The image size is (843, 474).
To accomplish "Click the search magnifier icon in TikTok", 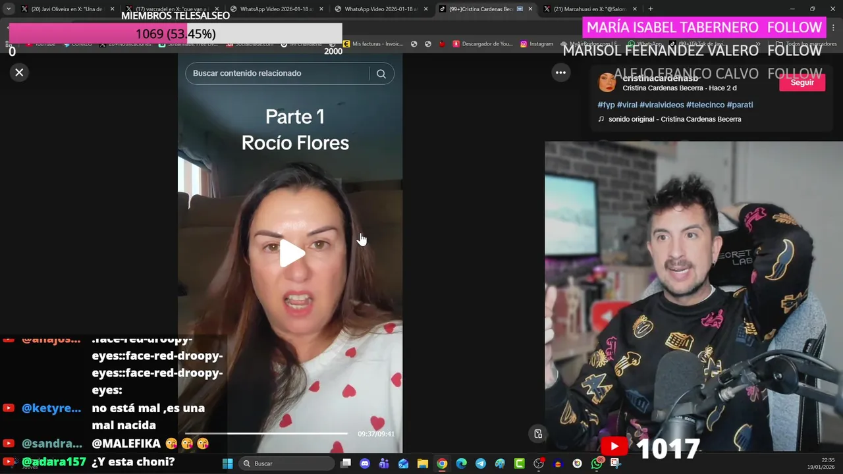I will point(381,74).
